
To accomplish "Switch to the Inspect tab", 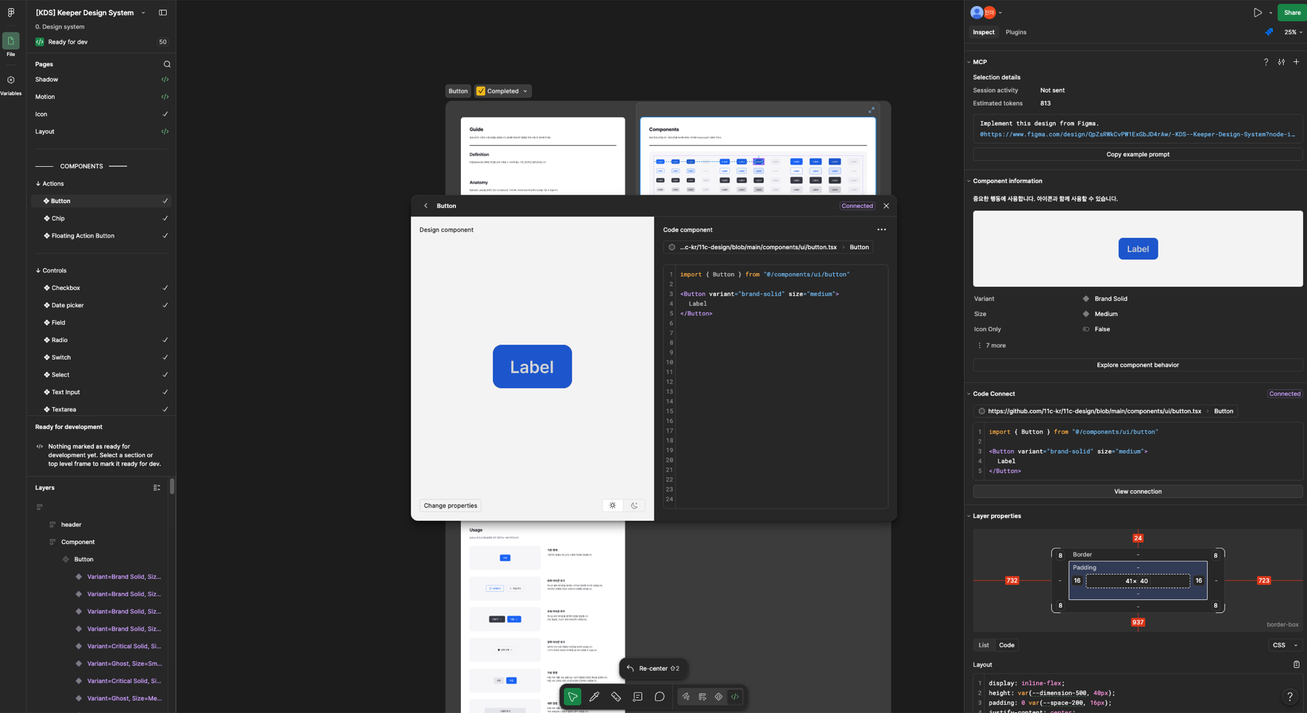I will [x=983, y=32].
